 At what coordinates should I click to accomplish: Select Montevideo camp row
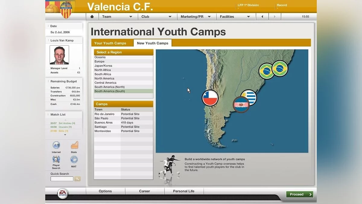124,131
